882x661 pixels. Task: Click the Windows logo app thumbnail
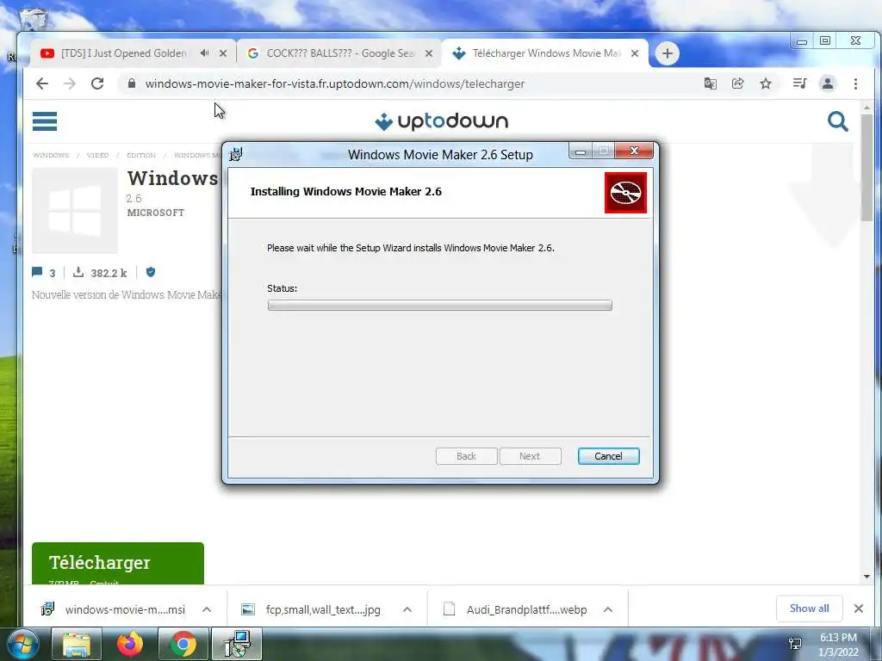tap(75, 211)
